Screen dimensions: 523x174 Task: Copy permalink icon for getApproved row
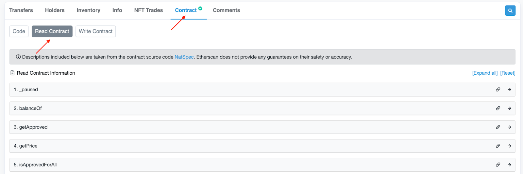(x=498, y=127)
